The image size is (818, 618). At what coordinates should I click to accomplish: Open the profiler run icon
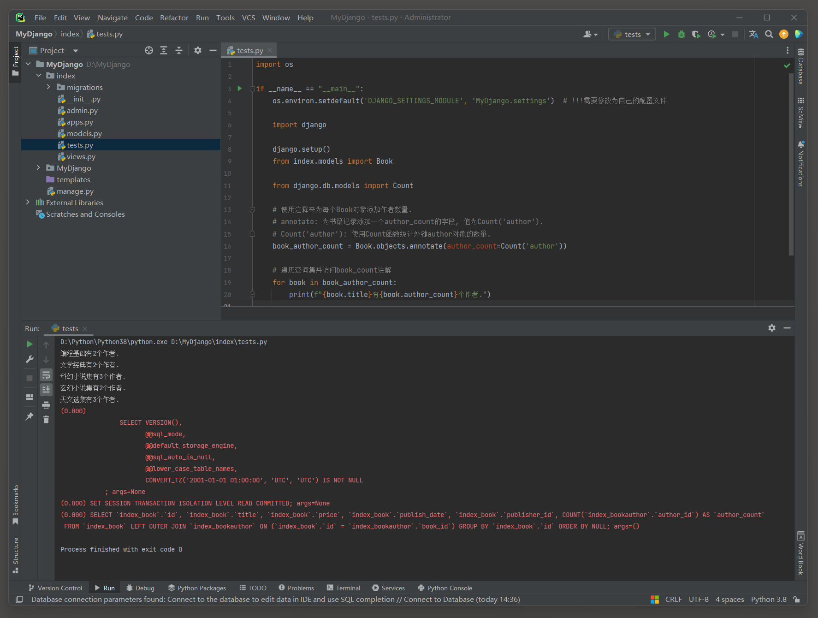[711, 34]
